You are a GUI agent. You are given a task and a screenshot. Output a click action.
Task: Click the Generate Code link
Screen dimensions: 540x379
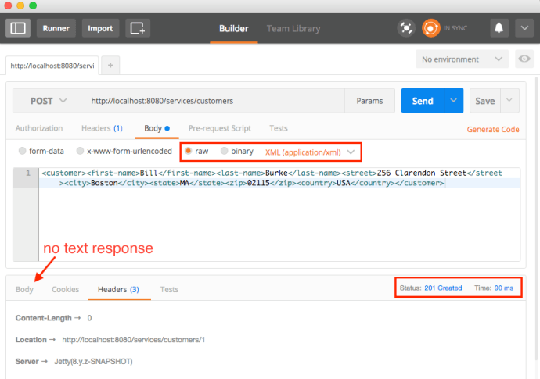click(x=493, y=129)
